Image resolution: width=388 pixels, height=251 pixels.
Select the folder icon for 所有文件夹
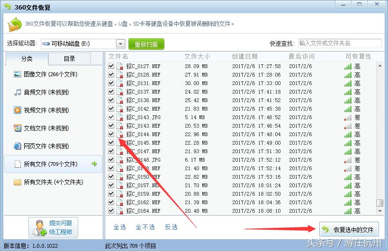point(18,182)
